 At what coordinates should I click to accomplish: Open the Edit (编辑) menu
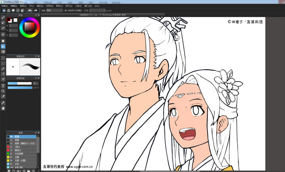tap(14, 6)
